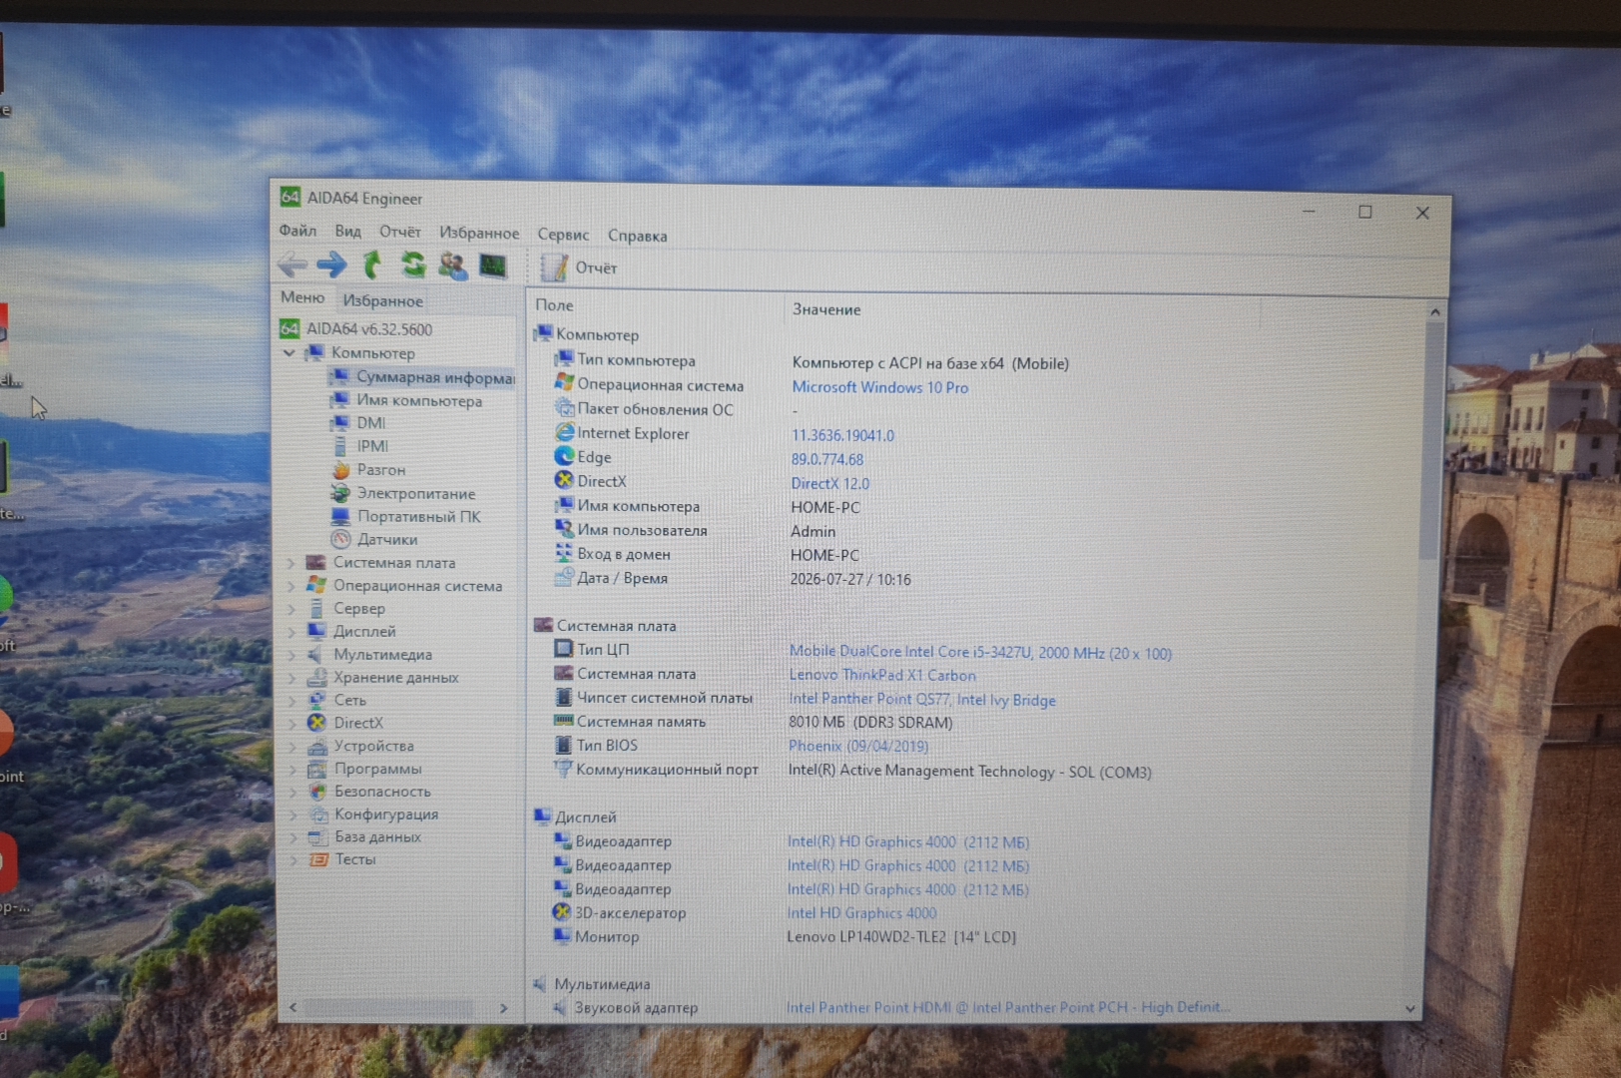Screen dimensions: 1621x1078
Task: Click the Системная память memory icon
Action: [564, 721]
